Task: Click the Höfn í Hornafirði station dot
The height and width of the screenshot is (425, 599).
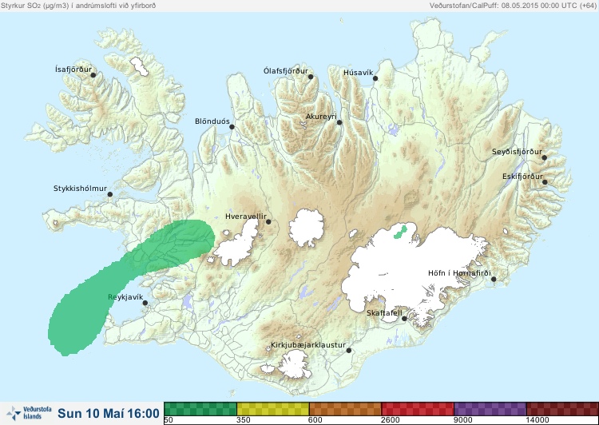Action: click(x=494, y=280)
